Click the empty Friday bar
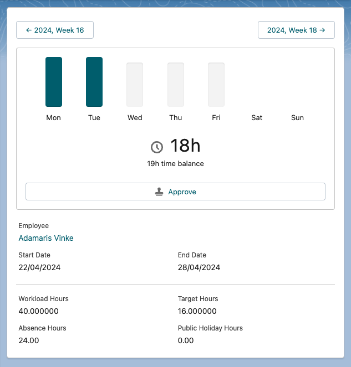The image size is (351, 367). pos(216,85)
